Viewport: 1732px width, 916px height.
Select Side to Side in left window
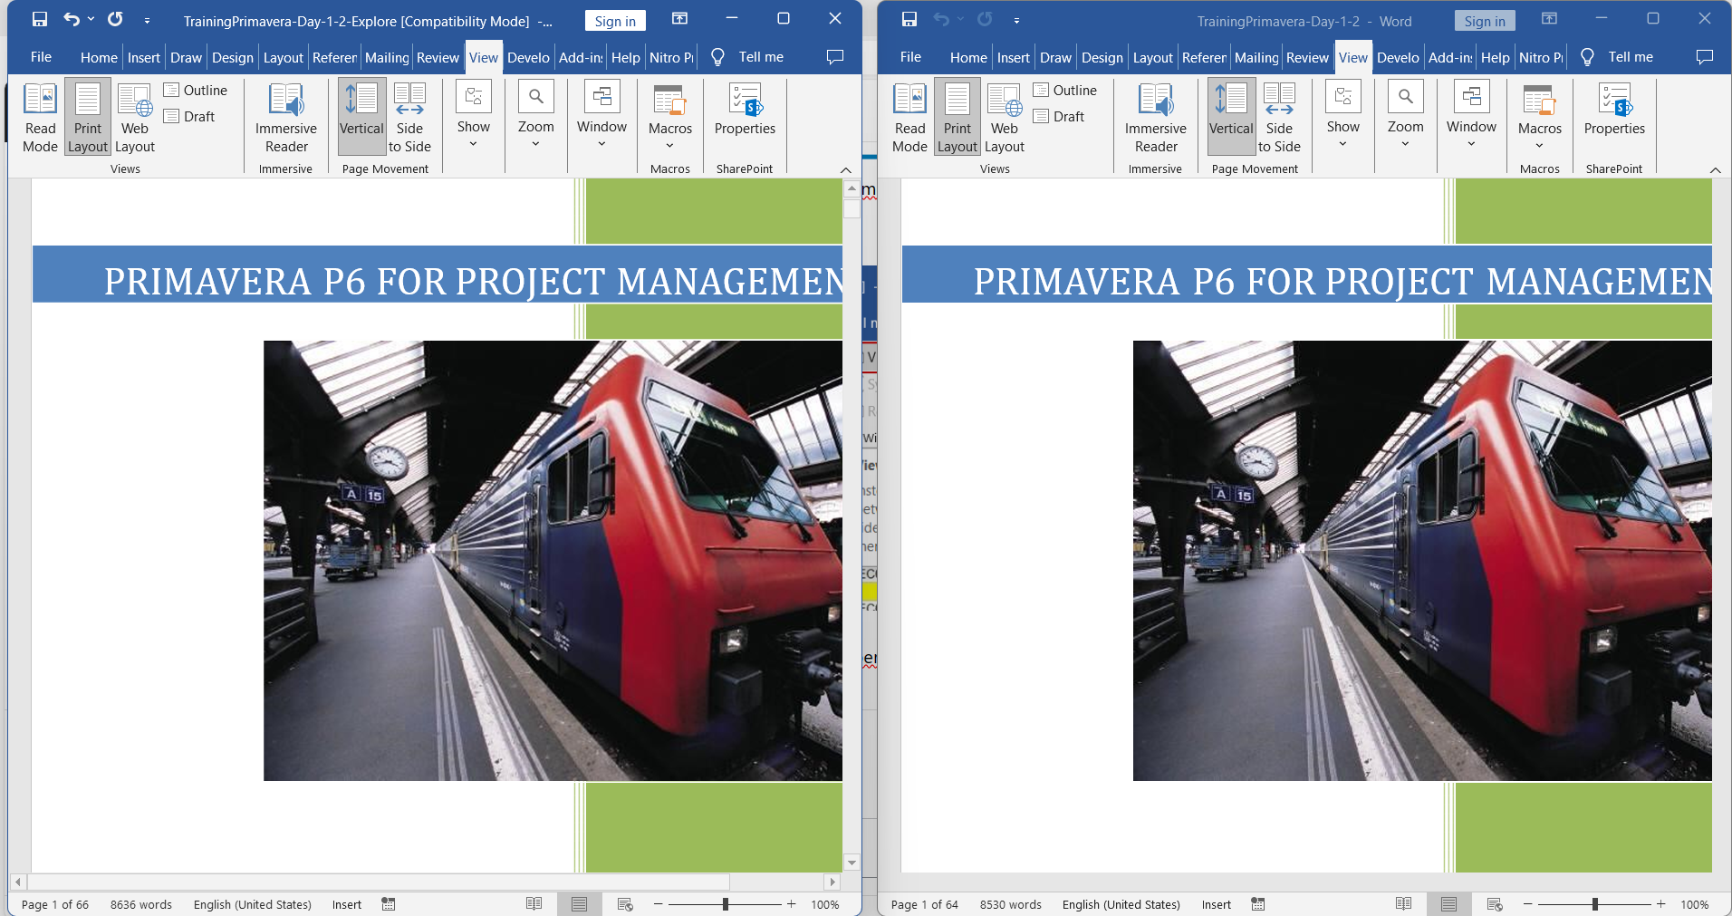coord(409,118)
